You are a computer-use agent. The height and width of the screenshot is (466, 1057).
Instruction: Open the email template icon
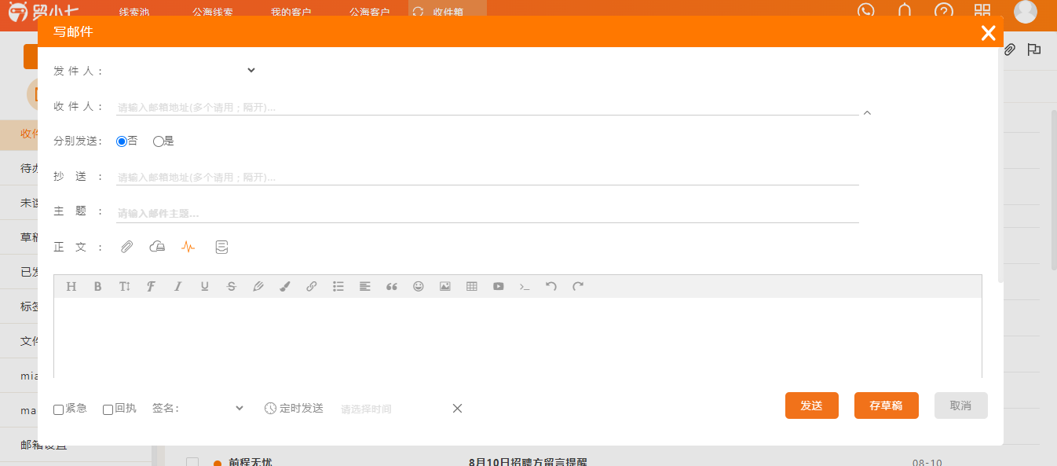pos(222,247)
